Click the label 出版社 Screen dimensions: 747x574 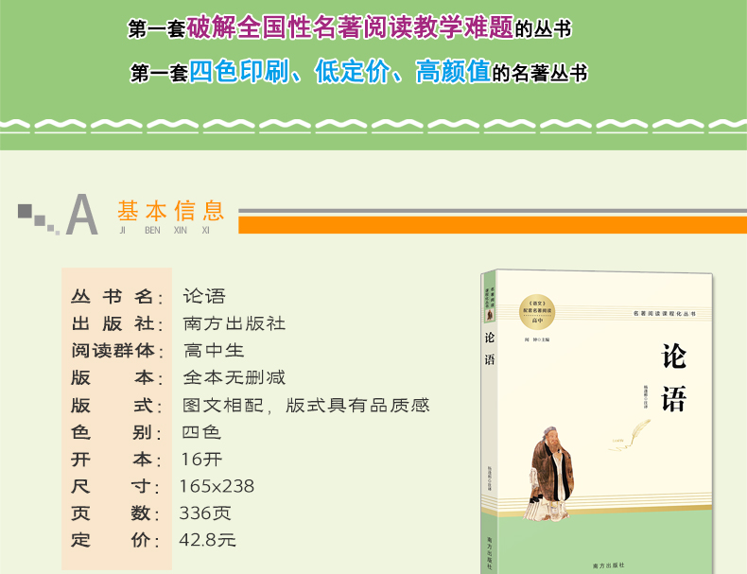click(116, 324)
